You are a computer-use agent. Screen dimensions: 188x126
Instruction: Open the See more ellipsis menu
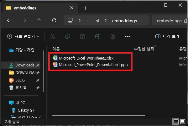[x=127, y=36]
